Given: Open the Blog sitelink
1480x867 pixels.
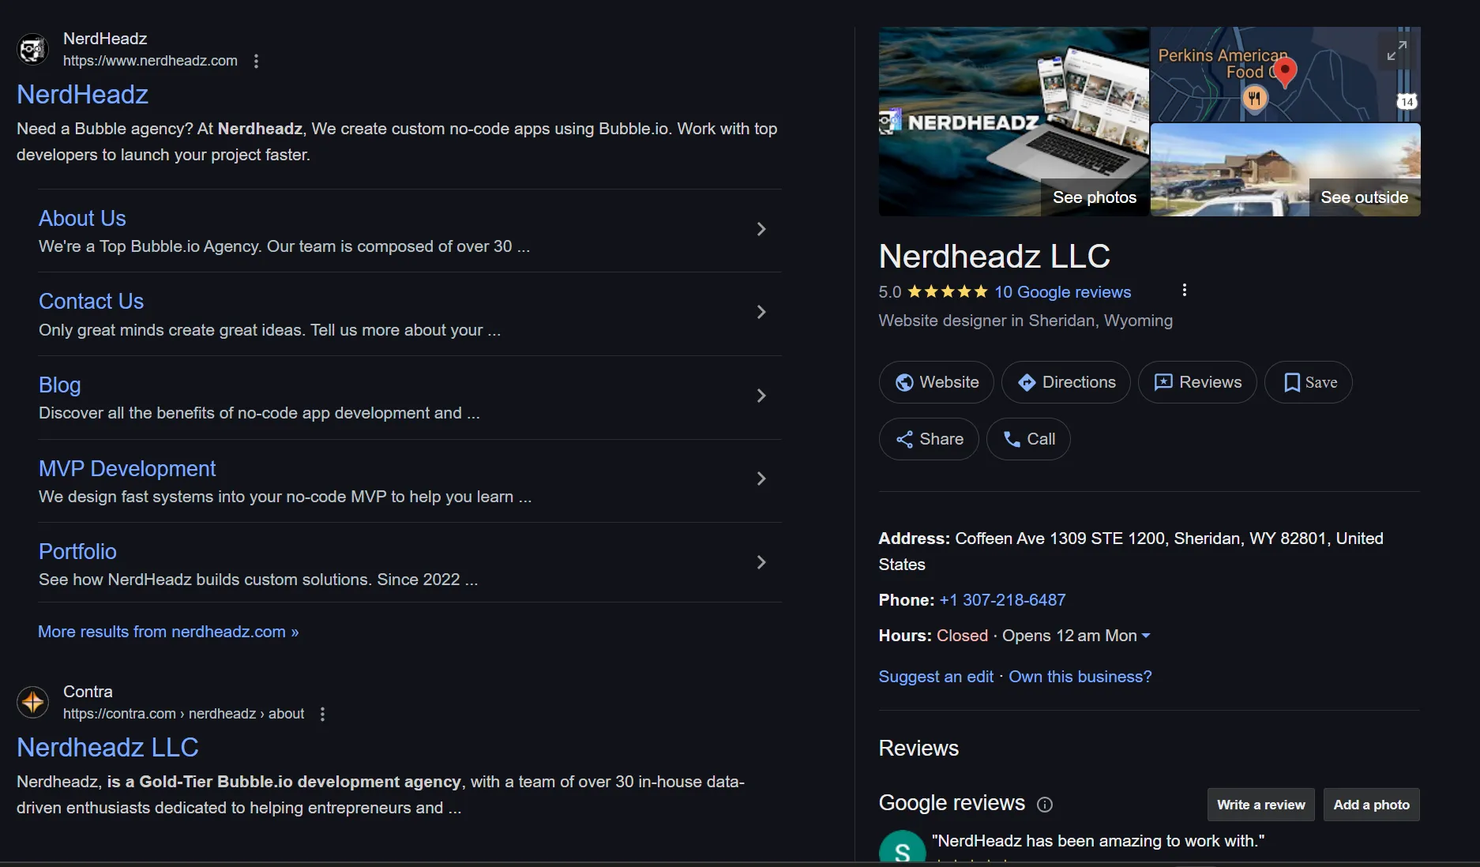Looking at the screenshot, I should pos(60,385).
